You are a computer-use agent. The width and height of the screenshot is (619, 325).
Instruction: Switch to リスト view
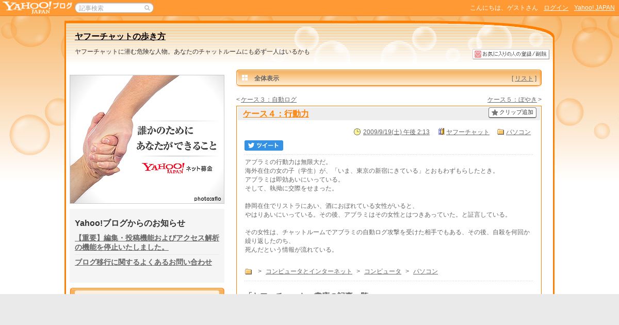tap(524, 78)
